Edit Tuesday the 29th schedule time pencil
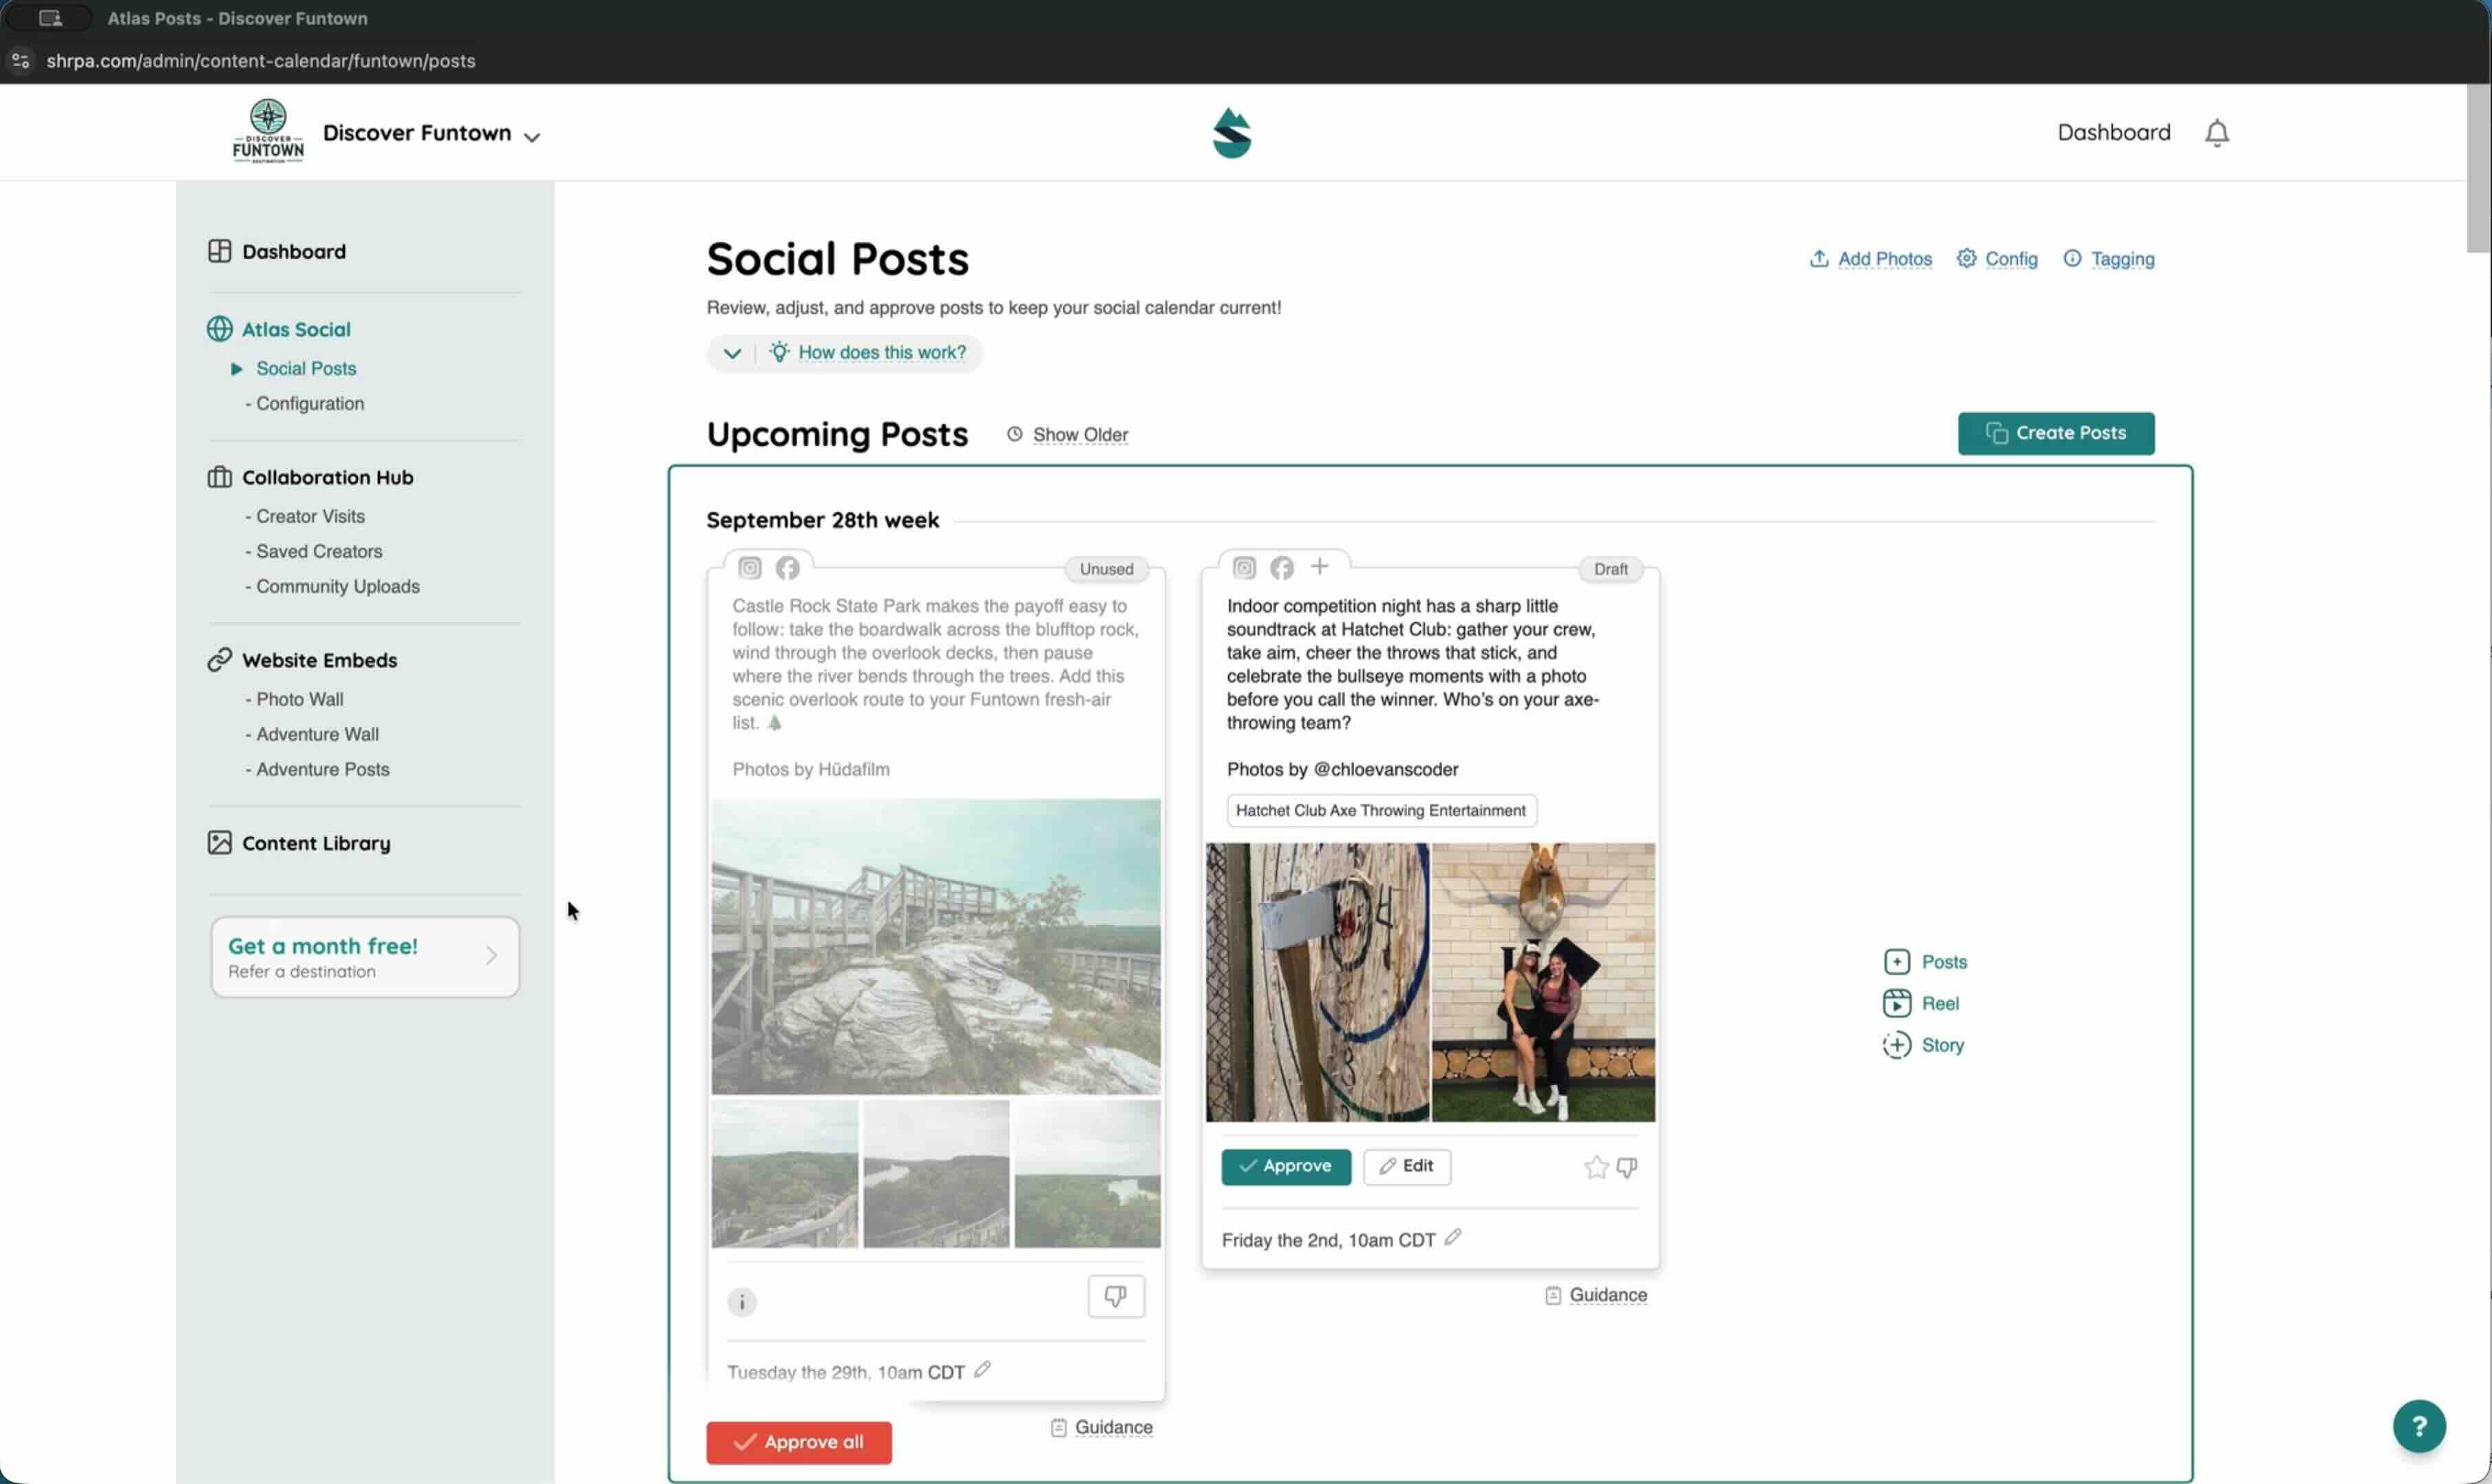This screenshot has width=2492, height=1484. 983,1370
